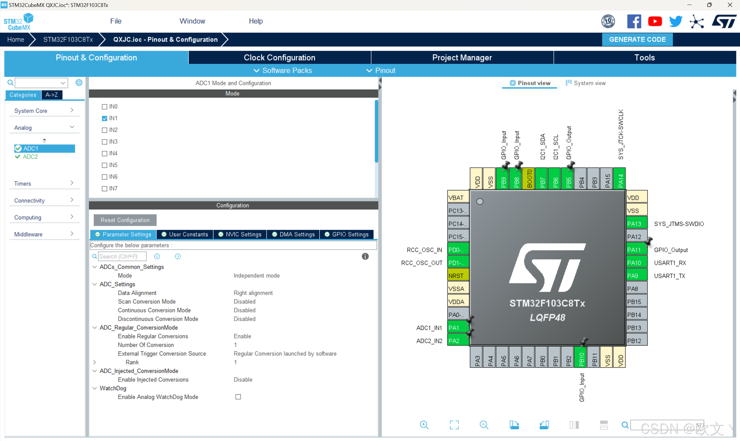Image resolution: width=740 pixels, height=441 pixels.
Task: Click the GENERATE CODE button
Action: pos(637,40)
